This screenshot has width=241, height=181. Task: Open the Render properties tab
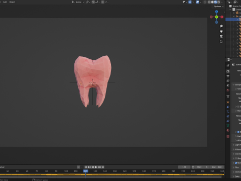228,71
